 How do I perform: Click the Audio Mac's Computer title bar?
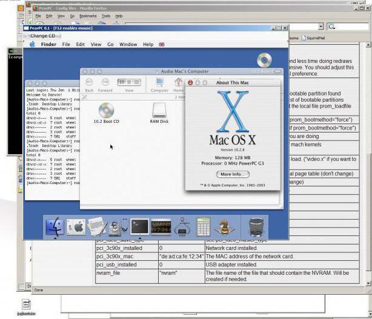pos(182,71)
